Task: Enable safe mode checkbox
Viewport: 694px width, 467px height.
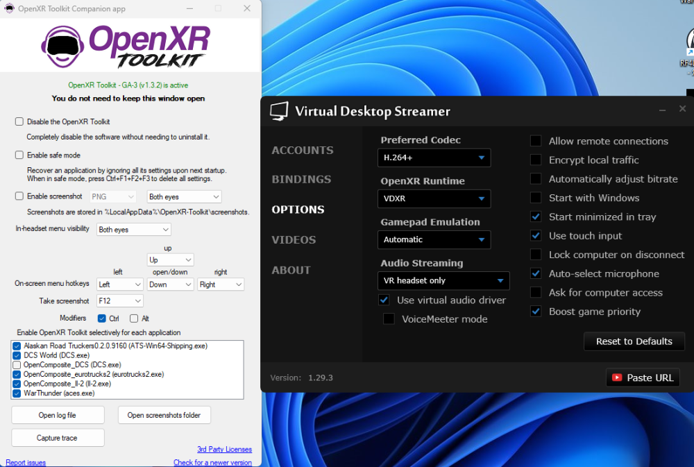Action: 19,155
